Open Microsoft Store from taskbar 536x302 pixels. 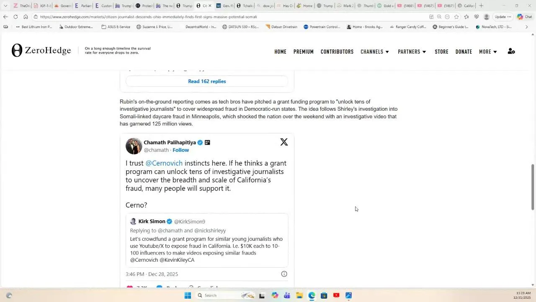pos(324,295)
